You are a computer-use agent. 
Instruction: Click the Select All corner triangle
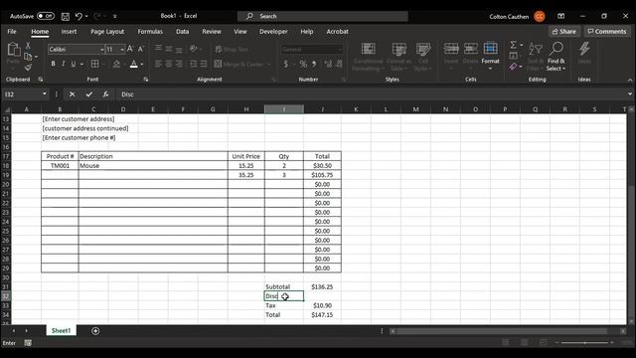7,109
